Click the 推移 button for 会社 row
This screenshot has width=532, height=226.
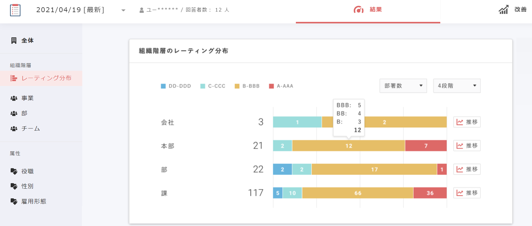pos(467,122)
